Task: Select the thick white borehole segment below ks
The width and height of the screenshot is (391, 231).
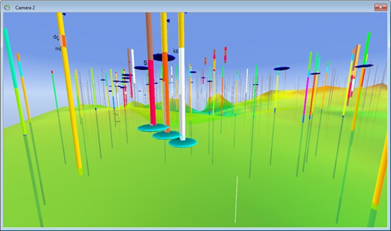Action: [x=182, y=93]
